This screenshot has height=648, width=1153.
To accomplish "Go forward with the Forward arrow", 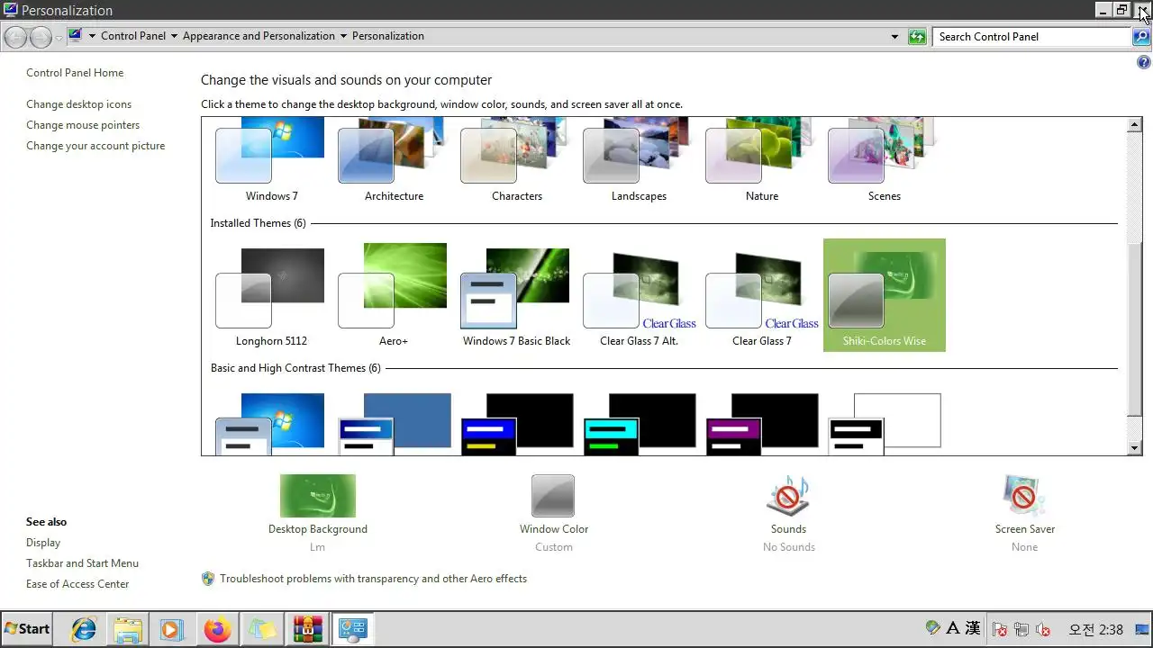I will tap(41, 37).
